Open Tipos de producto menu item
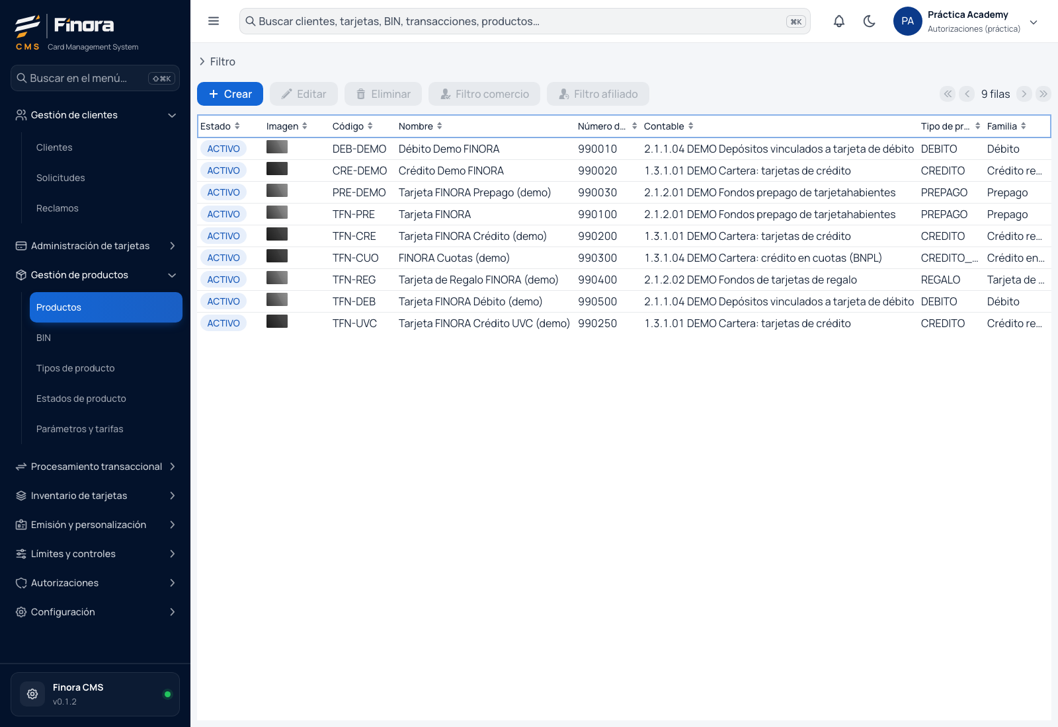The width and height of the screenshot is (1058, 727). click(x=75, y=368)
